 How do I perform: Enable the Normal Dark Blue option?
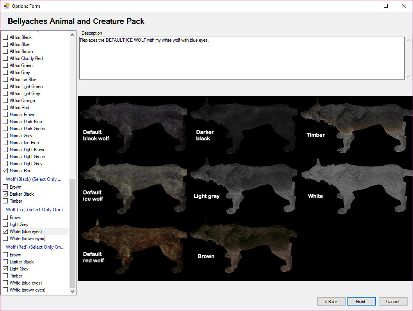[5, 122]
